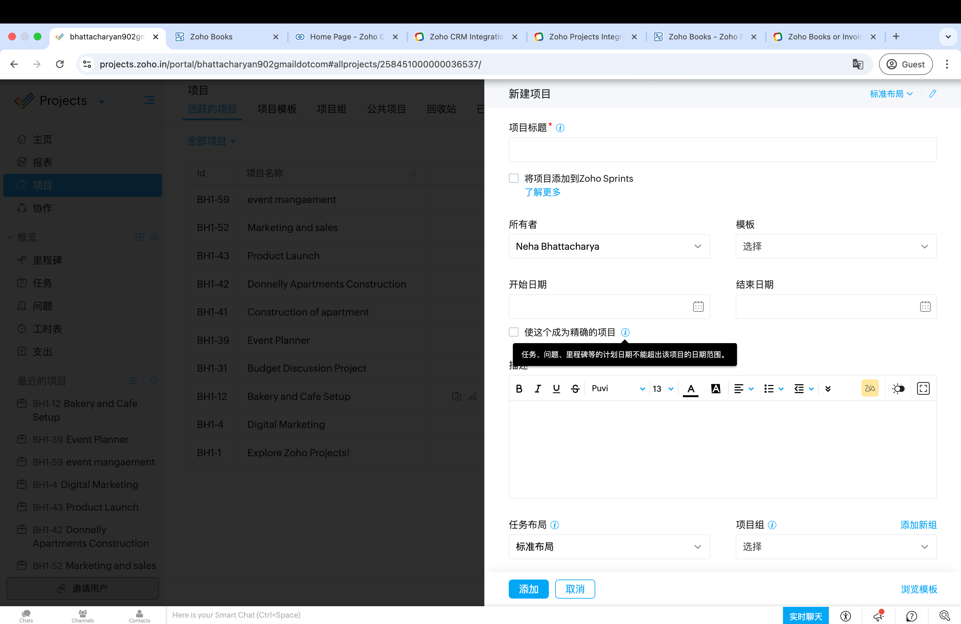Click the Strikethrough formatting icon
This screenshot has height=624, width=961.
tap(575, 388)
